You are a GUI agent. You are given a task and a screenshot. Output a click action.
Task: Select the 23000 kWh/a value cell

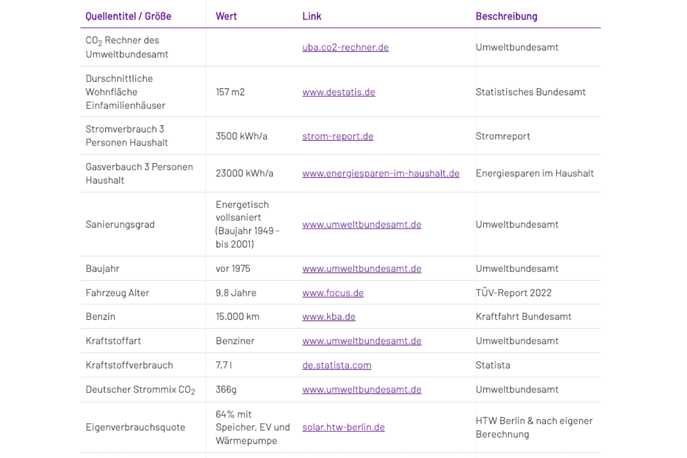pyautogui.click(x=245, y=173)
